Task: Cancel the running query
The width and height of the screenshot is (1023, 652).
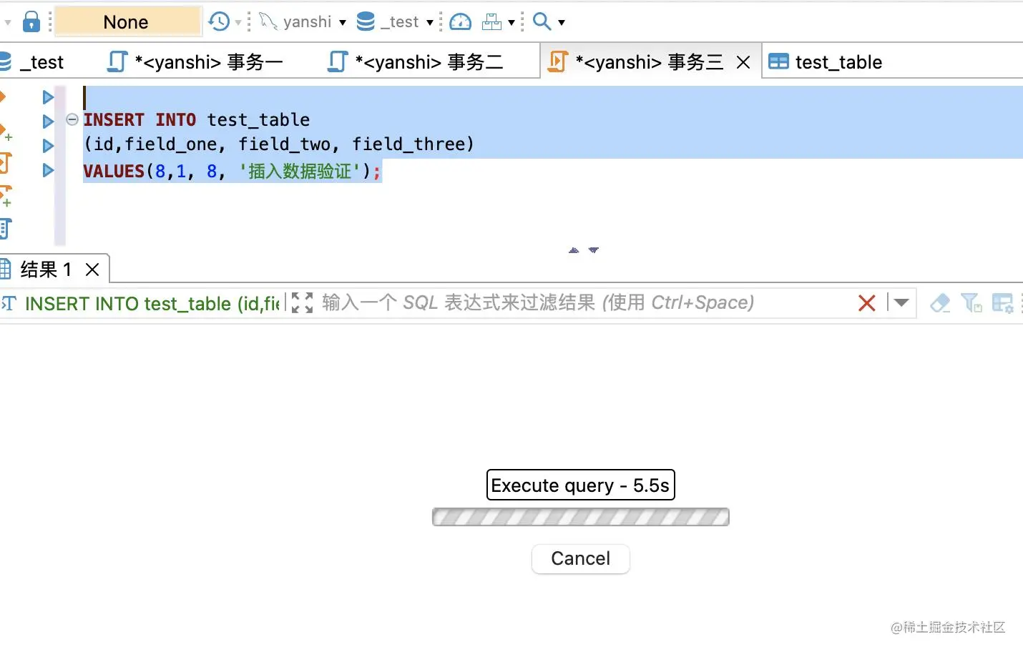Action: tap(580, 558)
